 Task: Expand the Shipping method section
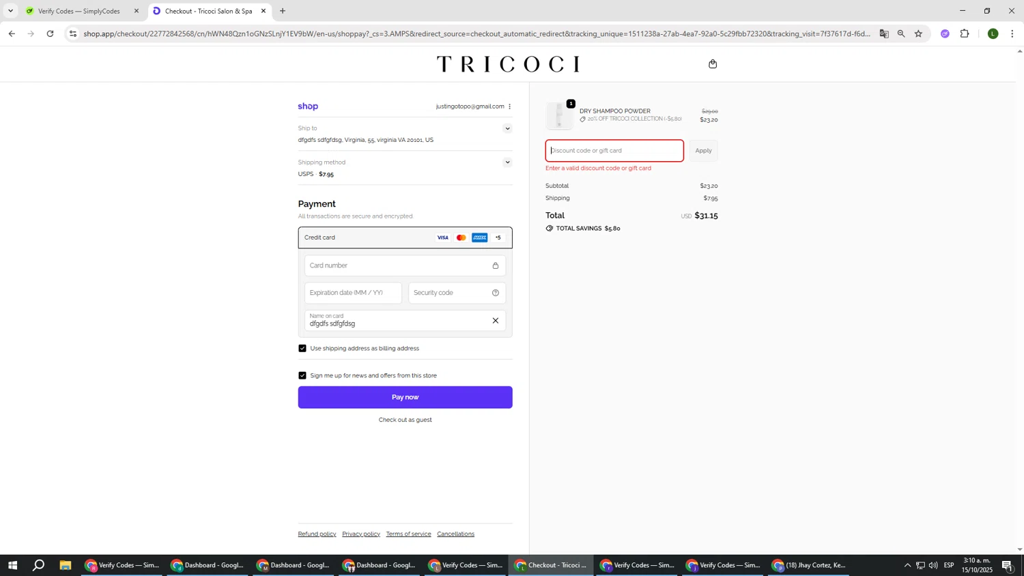(x=507, y=162)
